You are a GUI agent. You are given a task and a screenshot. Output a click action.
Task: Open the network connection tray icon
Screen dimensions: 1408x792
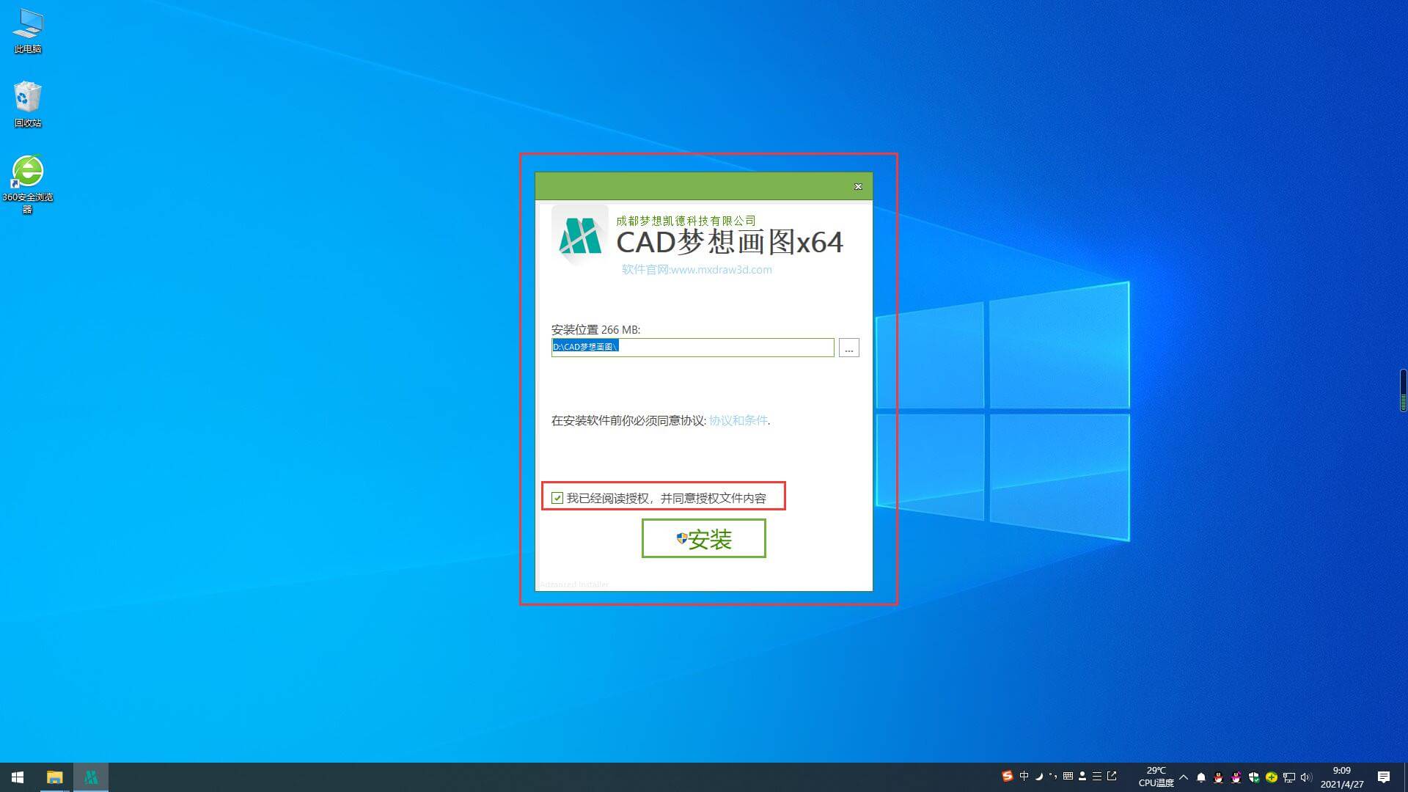pos(1289,777)
